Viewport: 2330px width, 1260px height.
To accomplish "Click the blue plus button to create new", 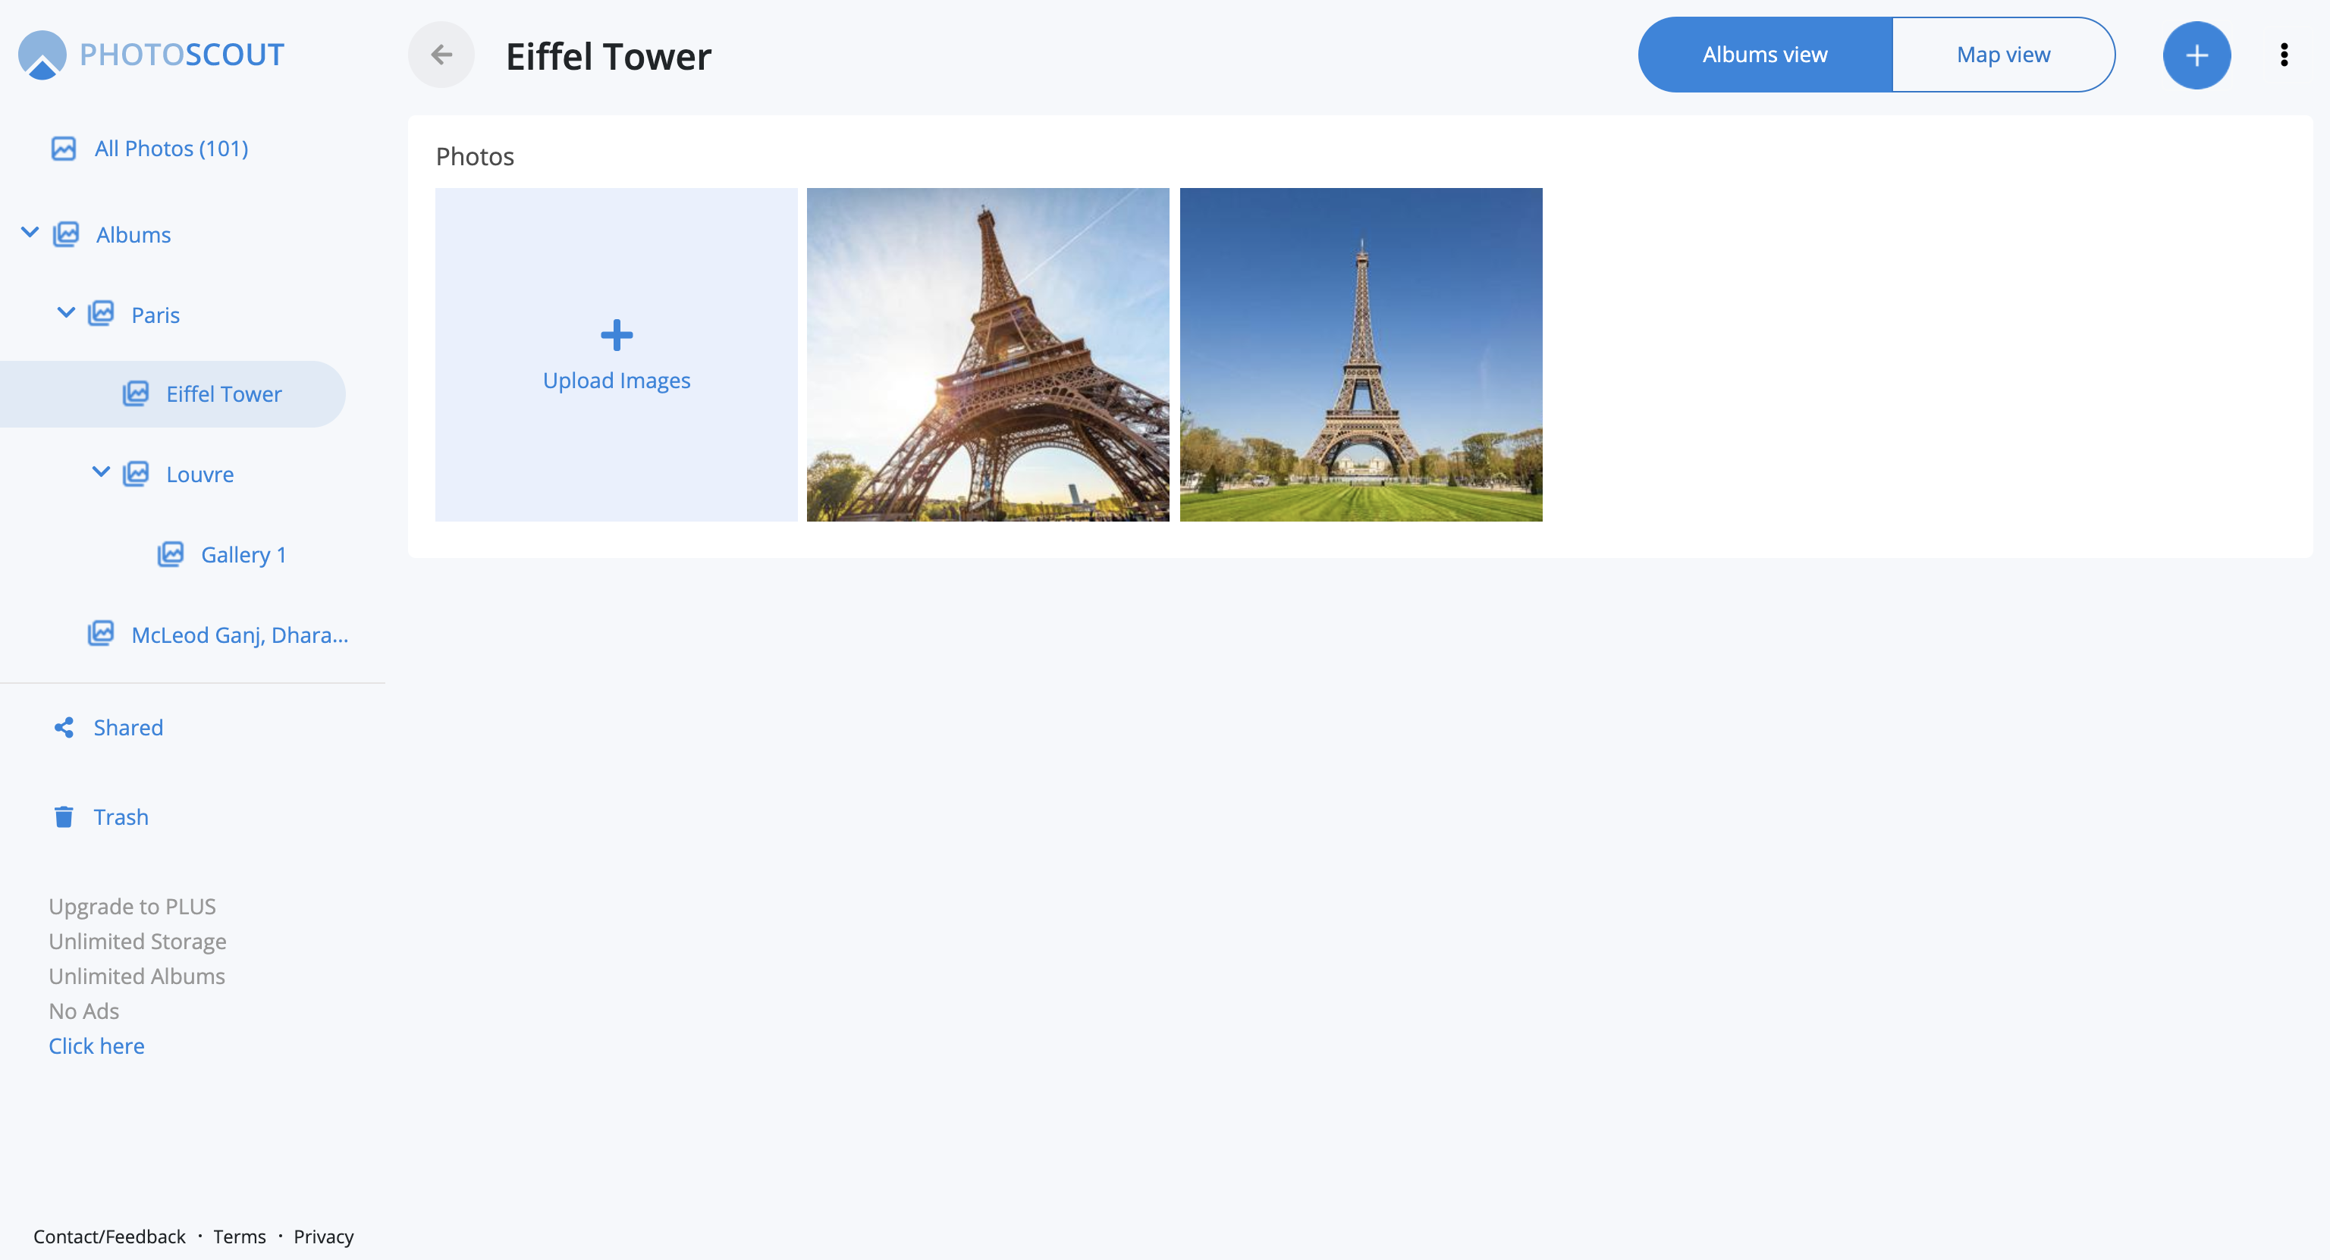I will 2197,55.
